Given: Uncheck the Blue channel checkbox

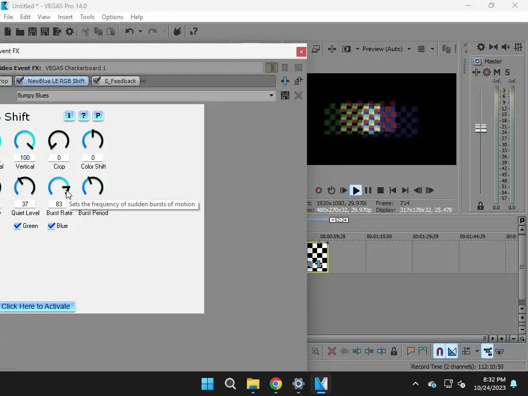Looking at the screenshot, I should click(x=51, y=226).
